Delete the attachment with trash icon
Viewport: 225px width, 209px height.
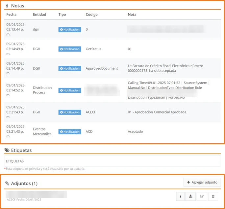pyautogui.click(x=213, y=196)
